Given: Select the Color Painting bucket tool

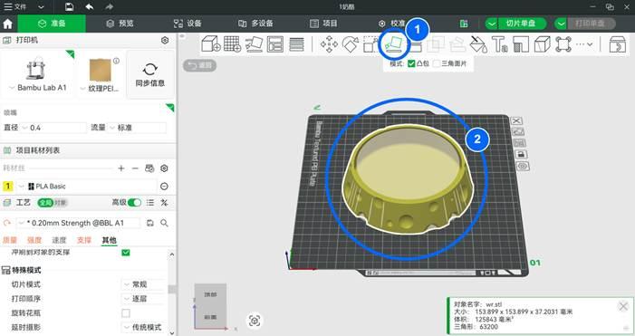Looking at the screenshot, I should coord(478,43).
